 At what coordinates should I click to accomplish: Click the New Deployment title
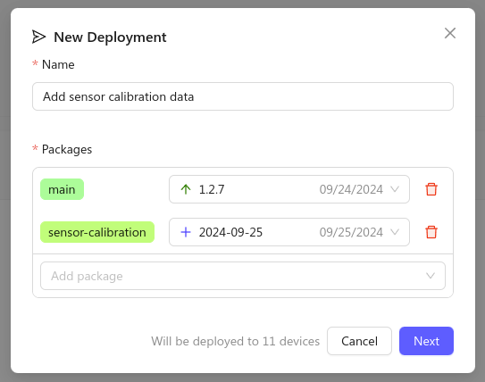(110, 37)
